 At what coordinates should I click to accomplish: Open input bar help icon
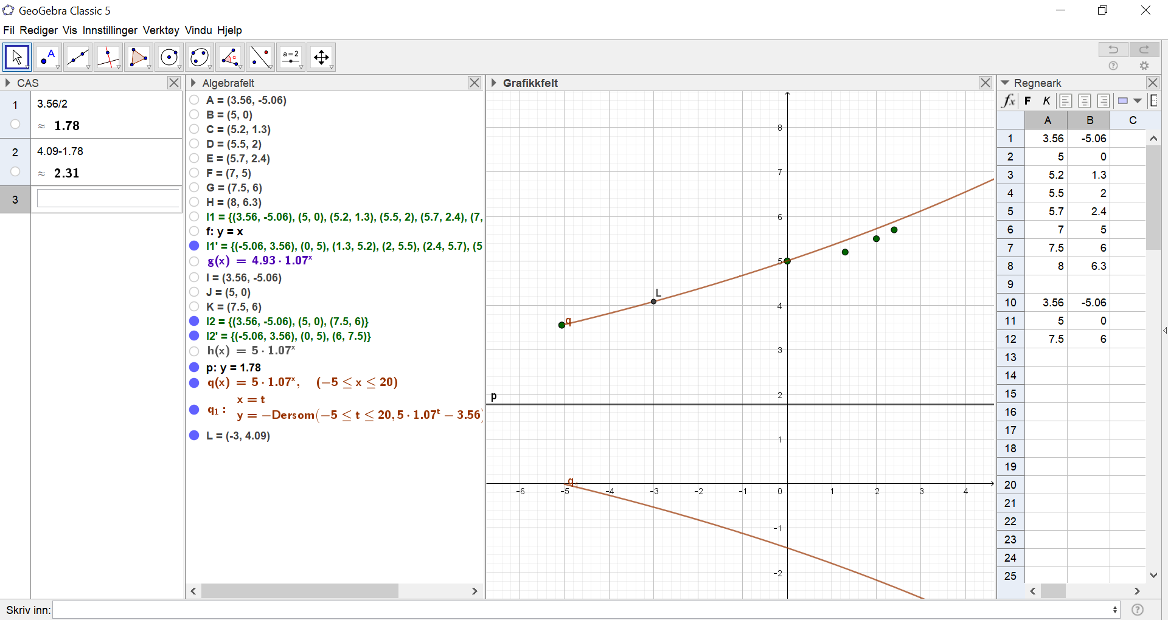[1138, 610]
